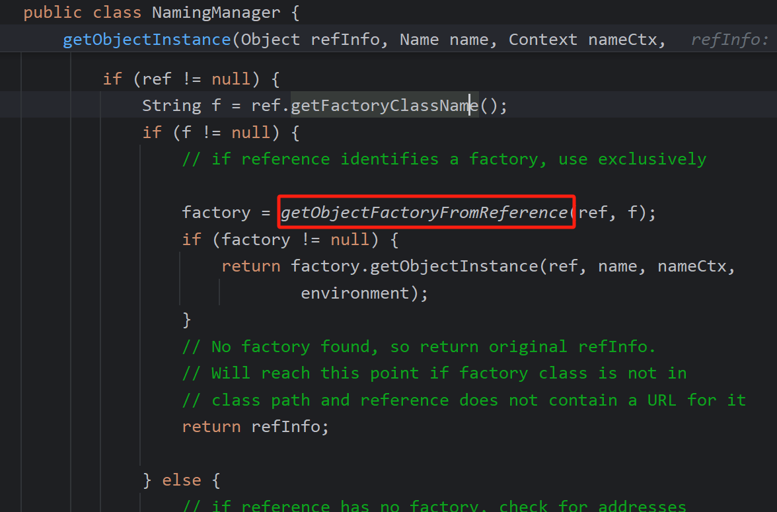Click the 'refInfo:' inline hint

pos(729,40)
